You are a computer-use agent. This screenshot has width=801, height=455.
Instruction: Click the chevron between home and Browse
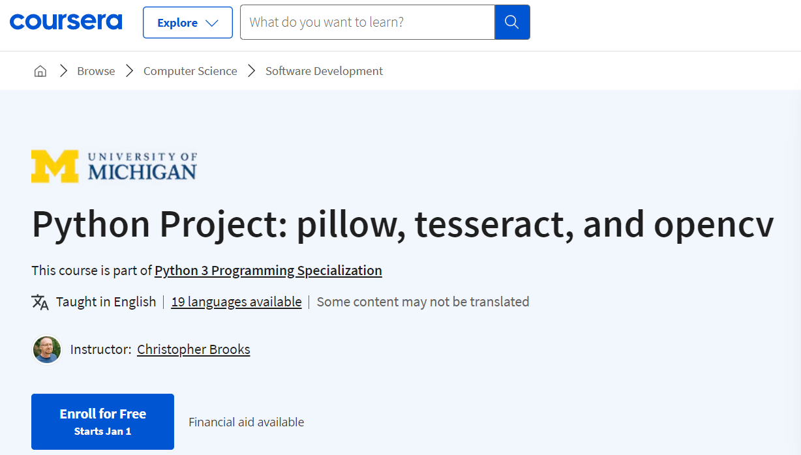(63, 71)
